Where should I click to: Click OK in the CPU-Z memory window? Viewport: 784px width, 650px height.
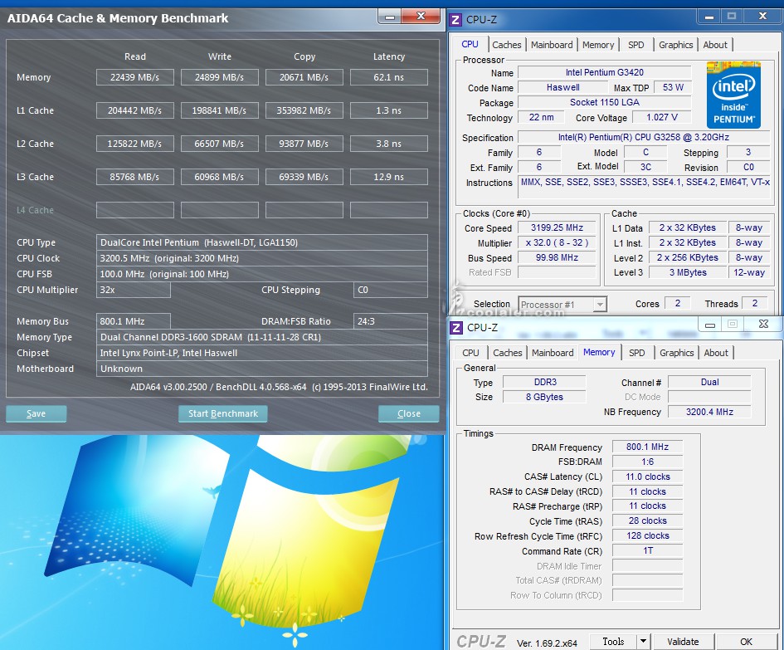pos(746,642)
